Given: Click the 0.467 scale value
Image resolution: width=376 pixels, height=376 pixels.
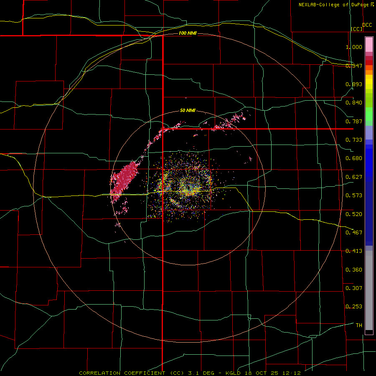Looking at the screenshot, I should tap(354, 233).
